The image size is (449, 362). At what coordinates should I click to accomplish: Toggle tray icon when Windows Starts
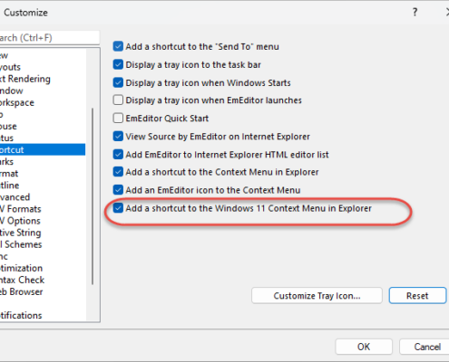point(118,82)
